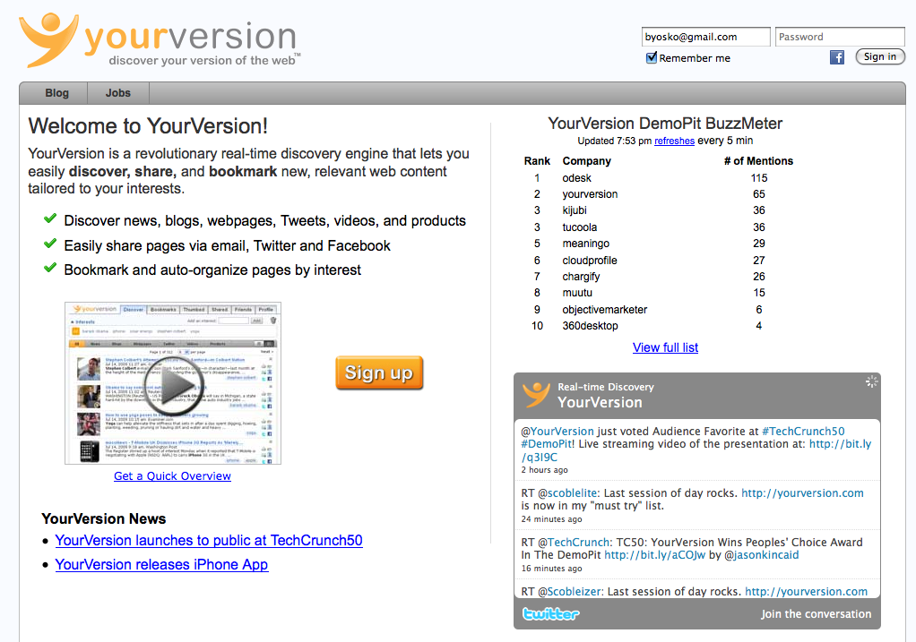This screenshot has width=916, height=642.
Task: Open the Blog tab
Action: click(56, 93)
